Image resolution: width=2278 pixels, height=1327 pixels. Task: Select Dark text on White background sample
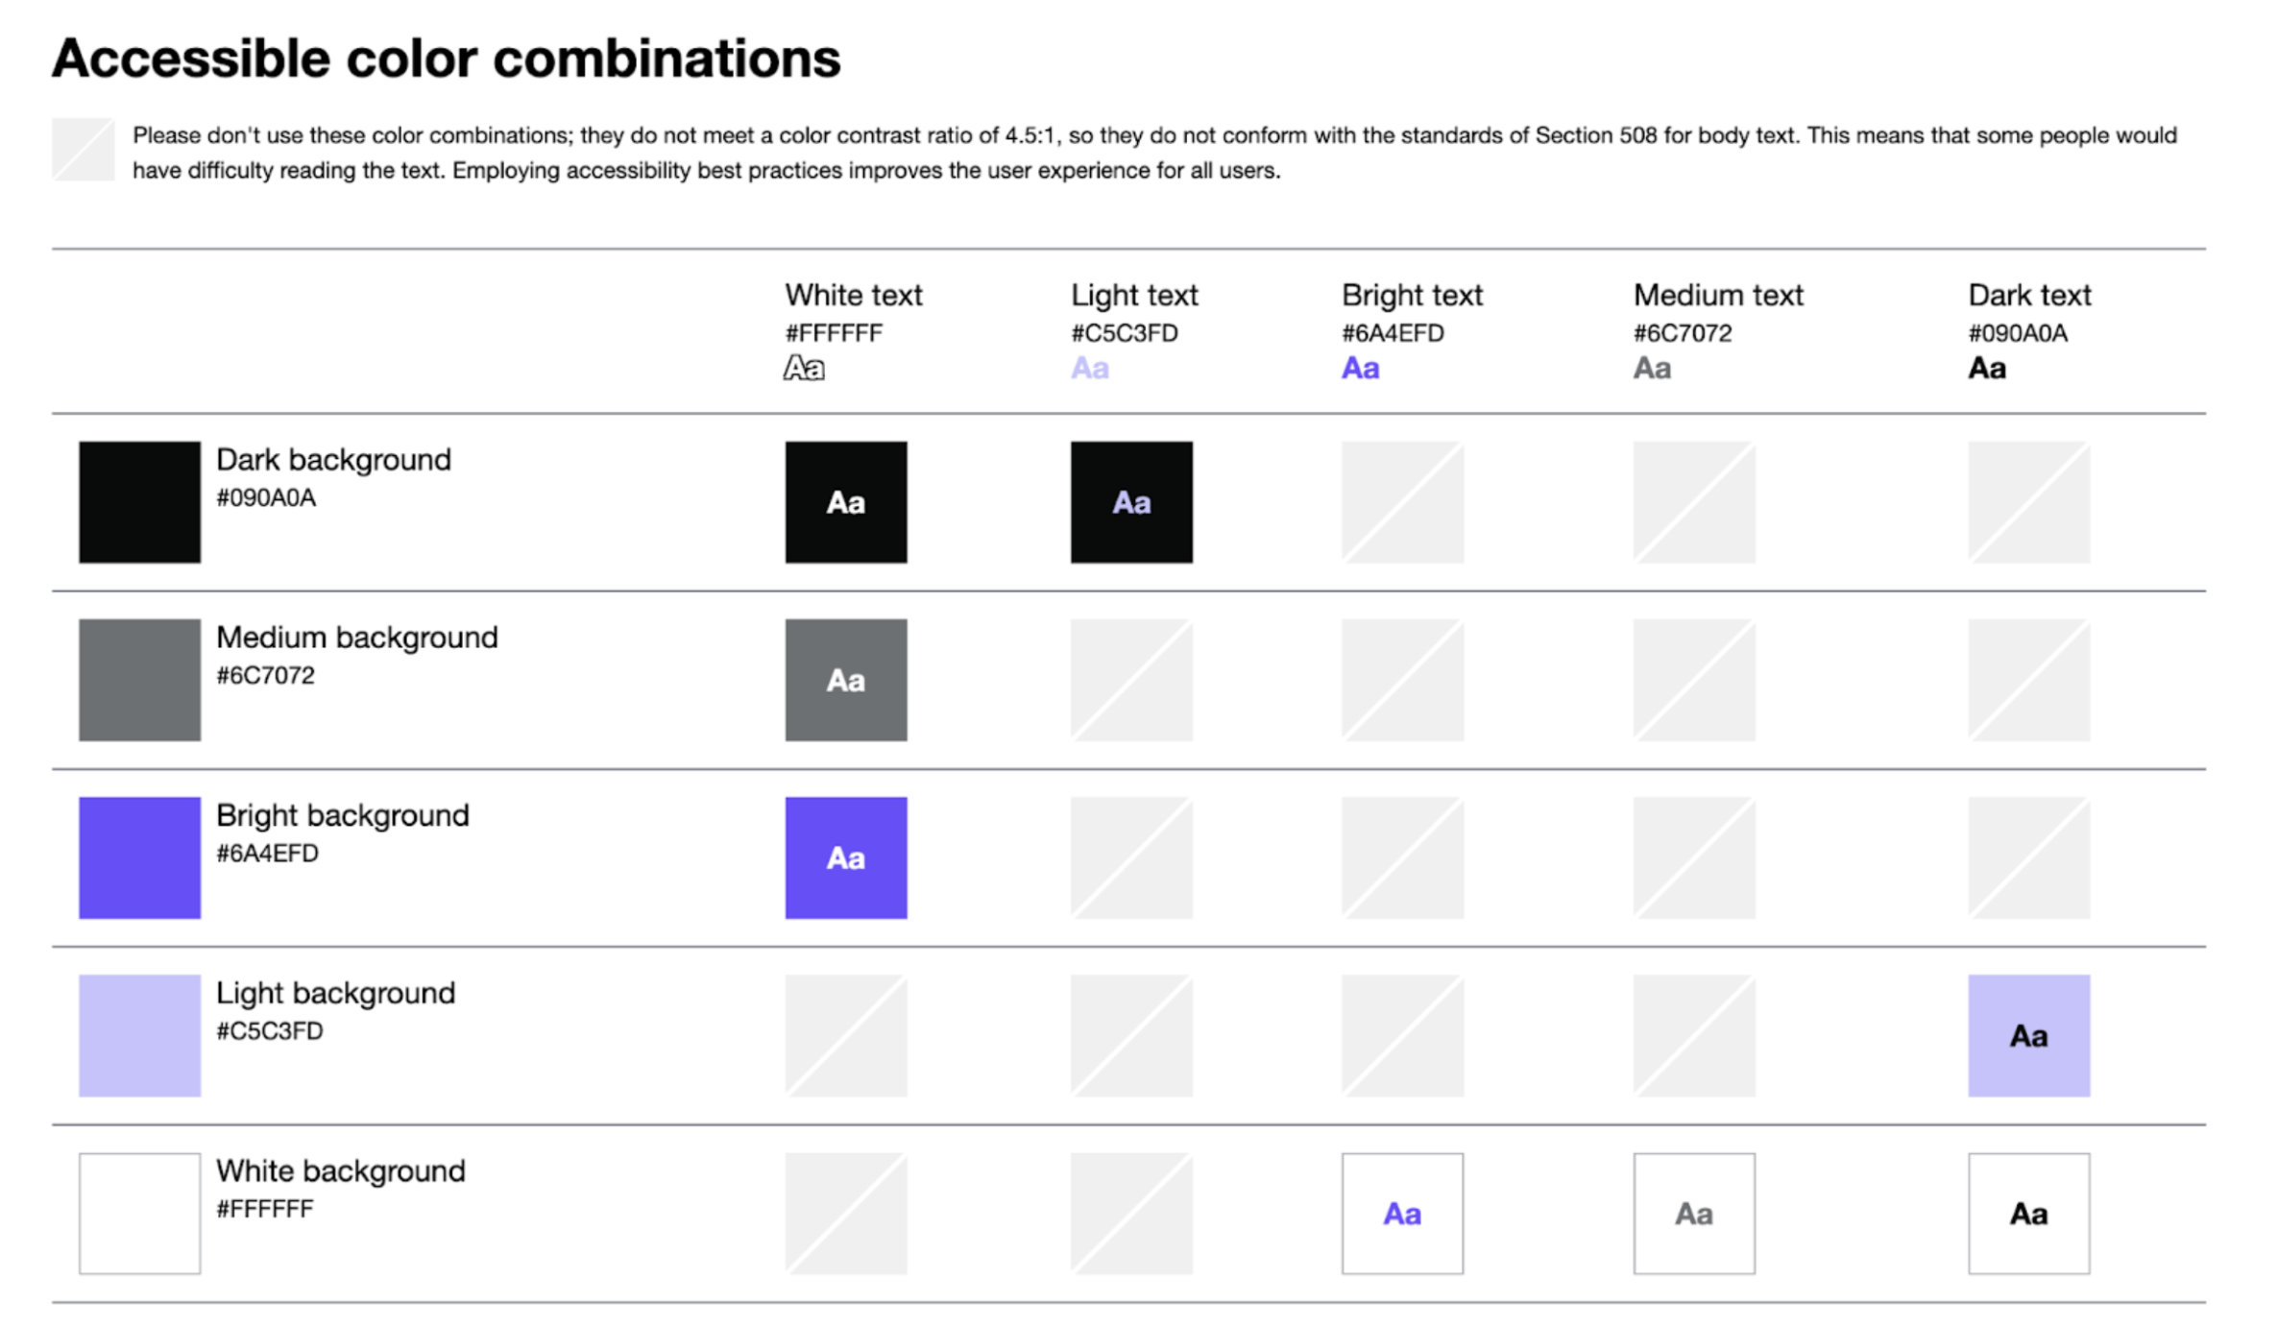pos(2028,1214)
